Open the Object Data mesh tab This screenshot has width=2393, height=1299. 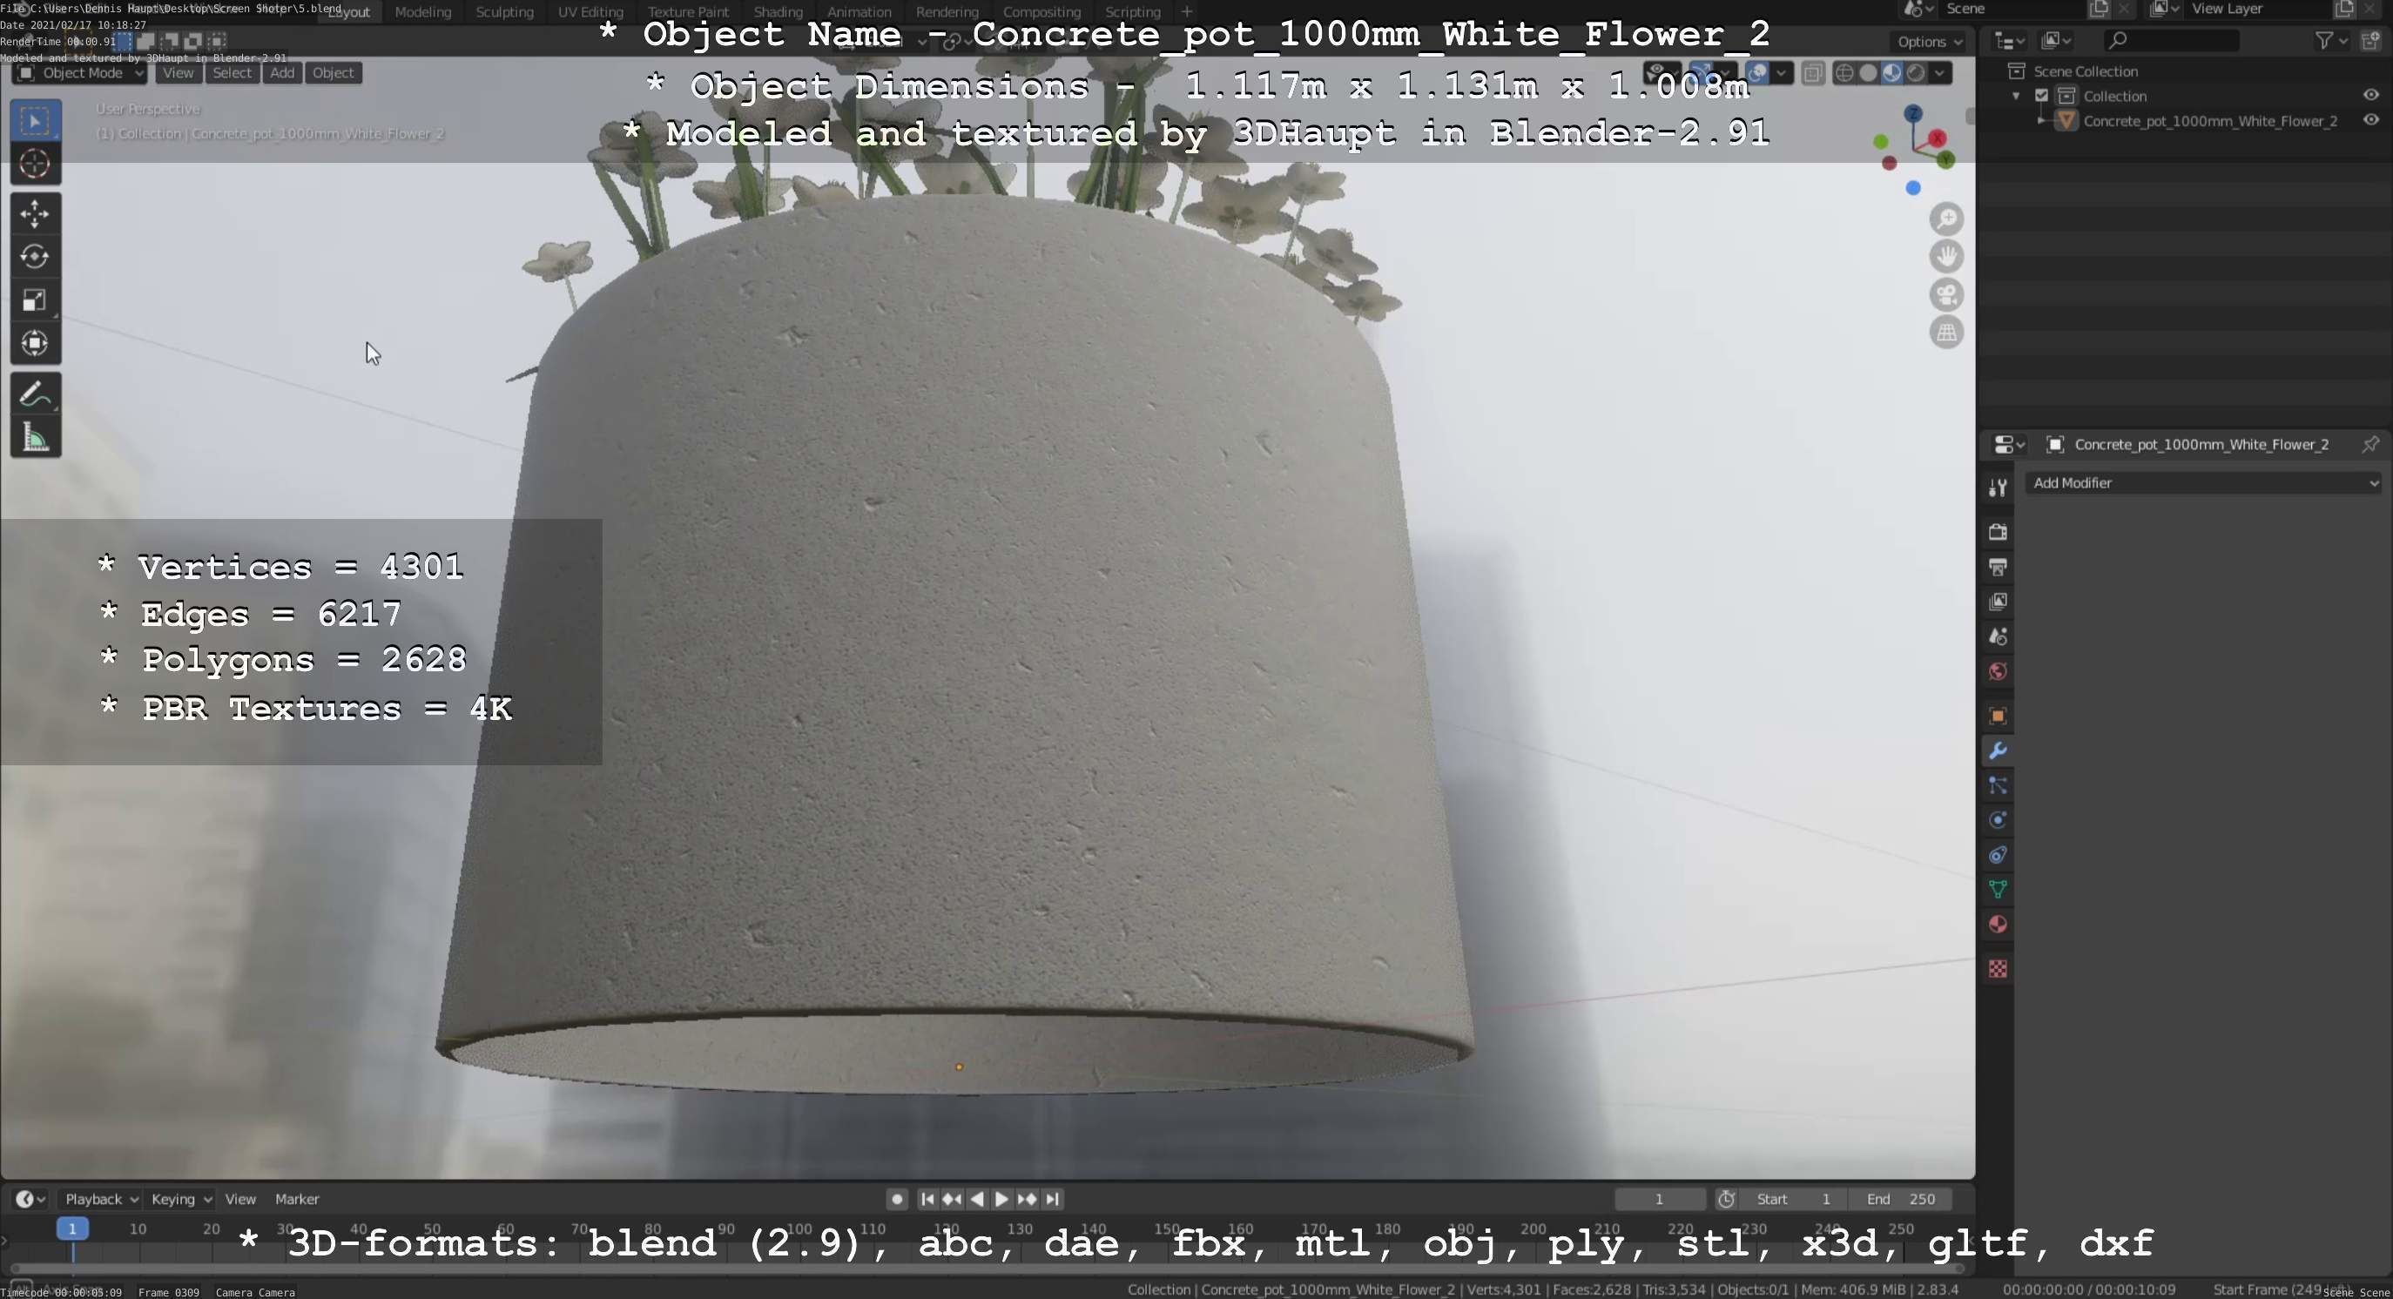point(1998,890)
